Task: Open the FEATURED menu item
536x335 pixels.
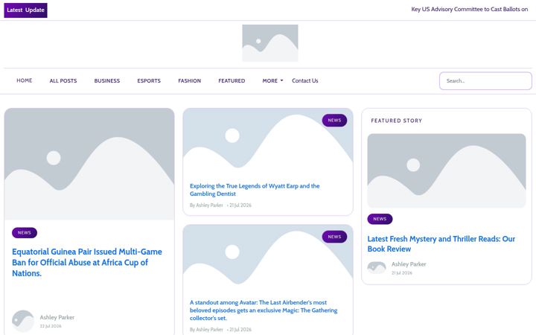Action: (232, 80)
